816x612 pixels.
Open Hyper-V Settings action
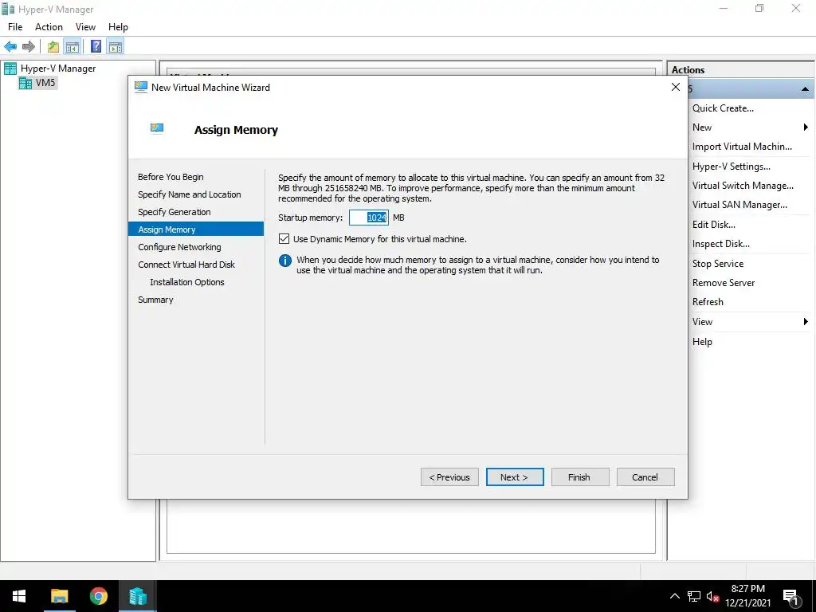pos(732,167)
